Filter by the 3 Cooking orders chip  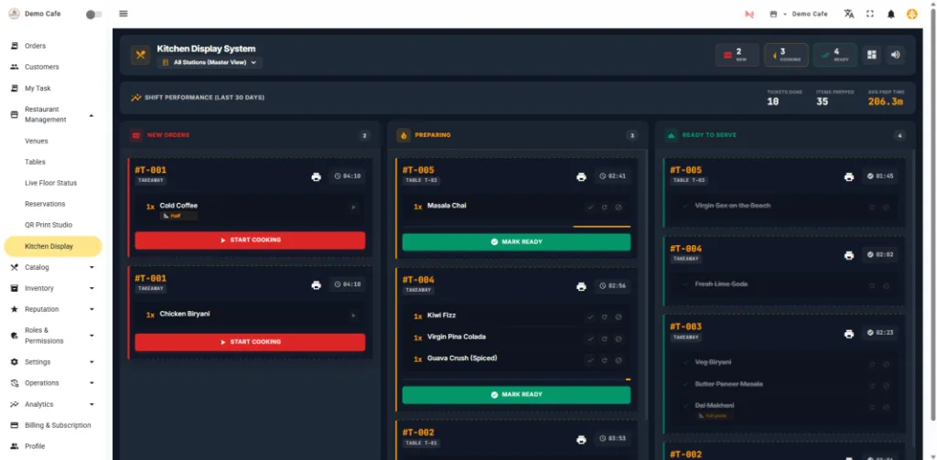(x=786, y=55)
